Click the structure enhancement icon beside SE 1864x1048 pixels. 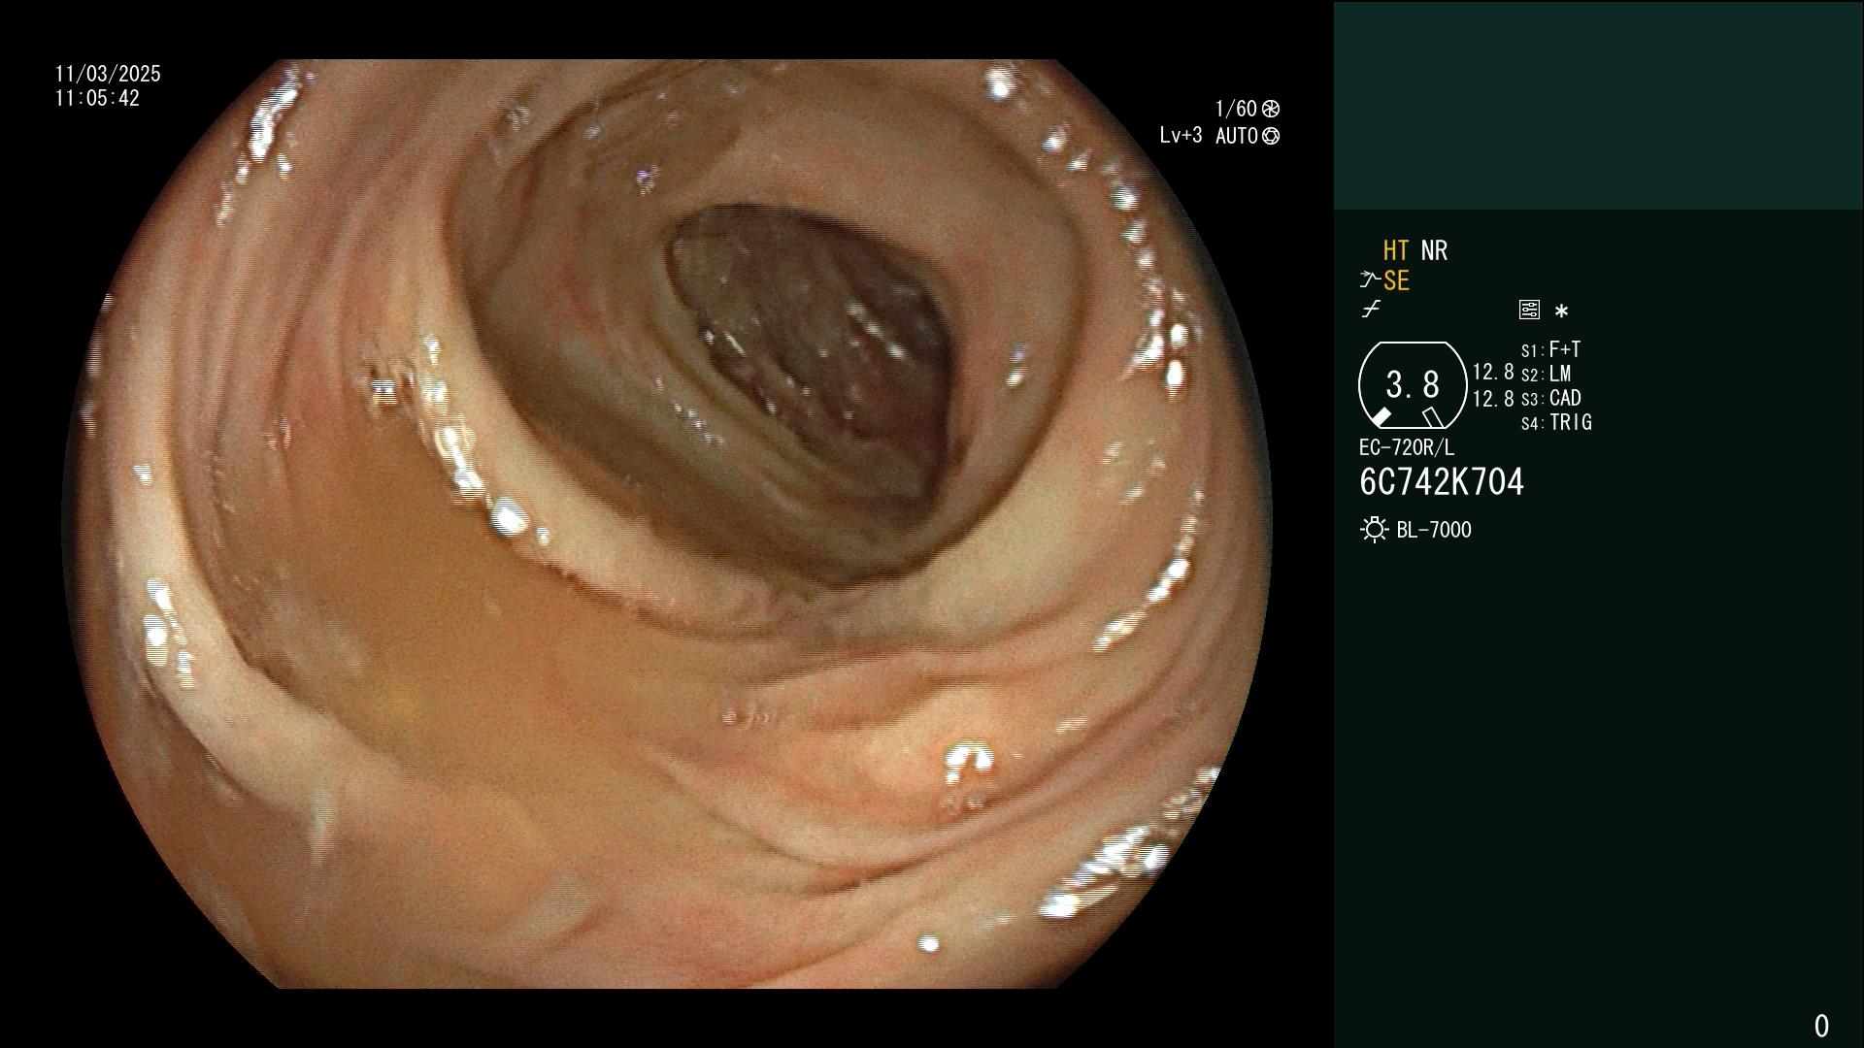1370,280
